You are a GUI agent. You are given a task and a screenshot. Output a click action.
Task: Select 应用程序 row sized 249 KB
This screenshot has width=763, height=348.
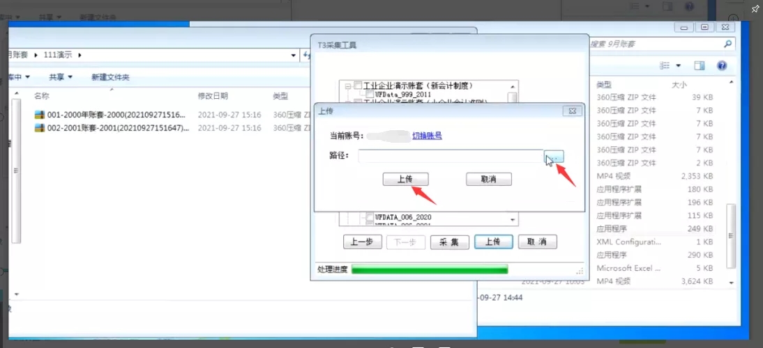coord(654,228)
